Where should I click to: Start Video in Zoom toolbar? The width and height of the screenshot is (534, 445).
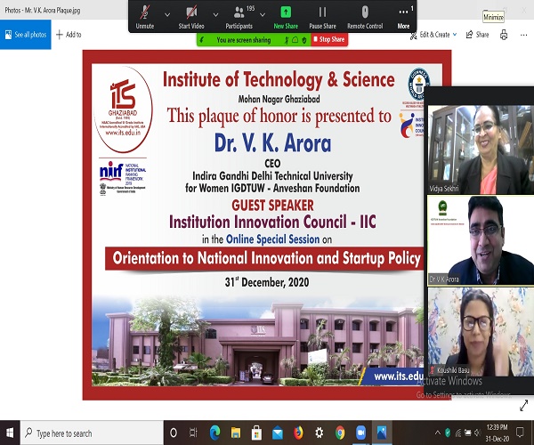pyautogui.click(x=191, y=17)
